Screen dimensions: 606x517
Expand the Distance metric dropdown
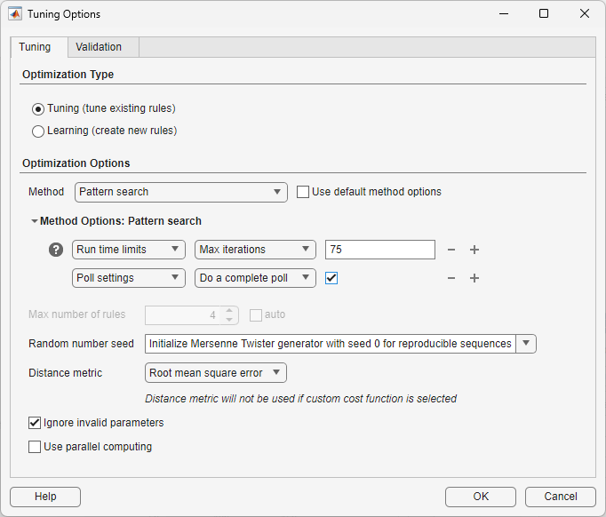click(x=215, y=373)
